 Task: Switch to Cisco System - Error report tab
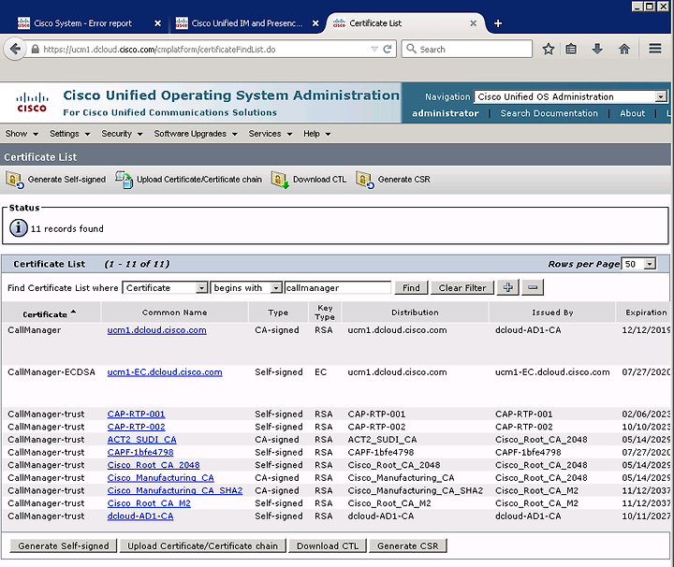82,23
